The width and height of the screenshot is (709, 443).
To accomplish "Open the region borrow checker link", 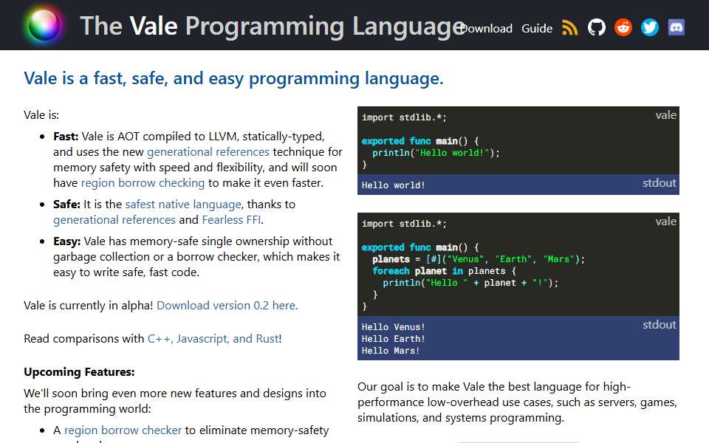I will click(123, 430).
